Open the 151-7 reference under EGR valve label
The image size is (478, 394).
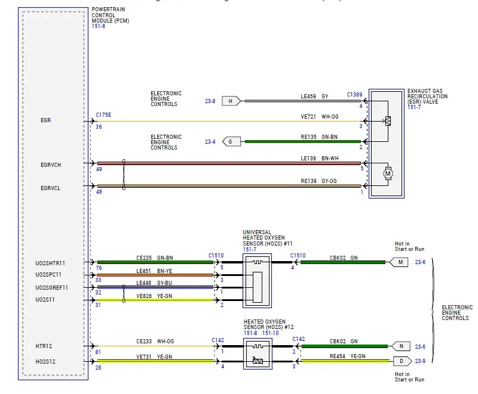(x=414, y=107)
